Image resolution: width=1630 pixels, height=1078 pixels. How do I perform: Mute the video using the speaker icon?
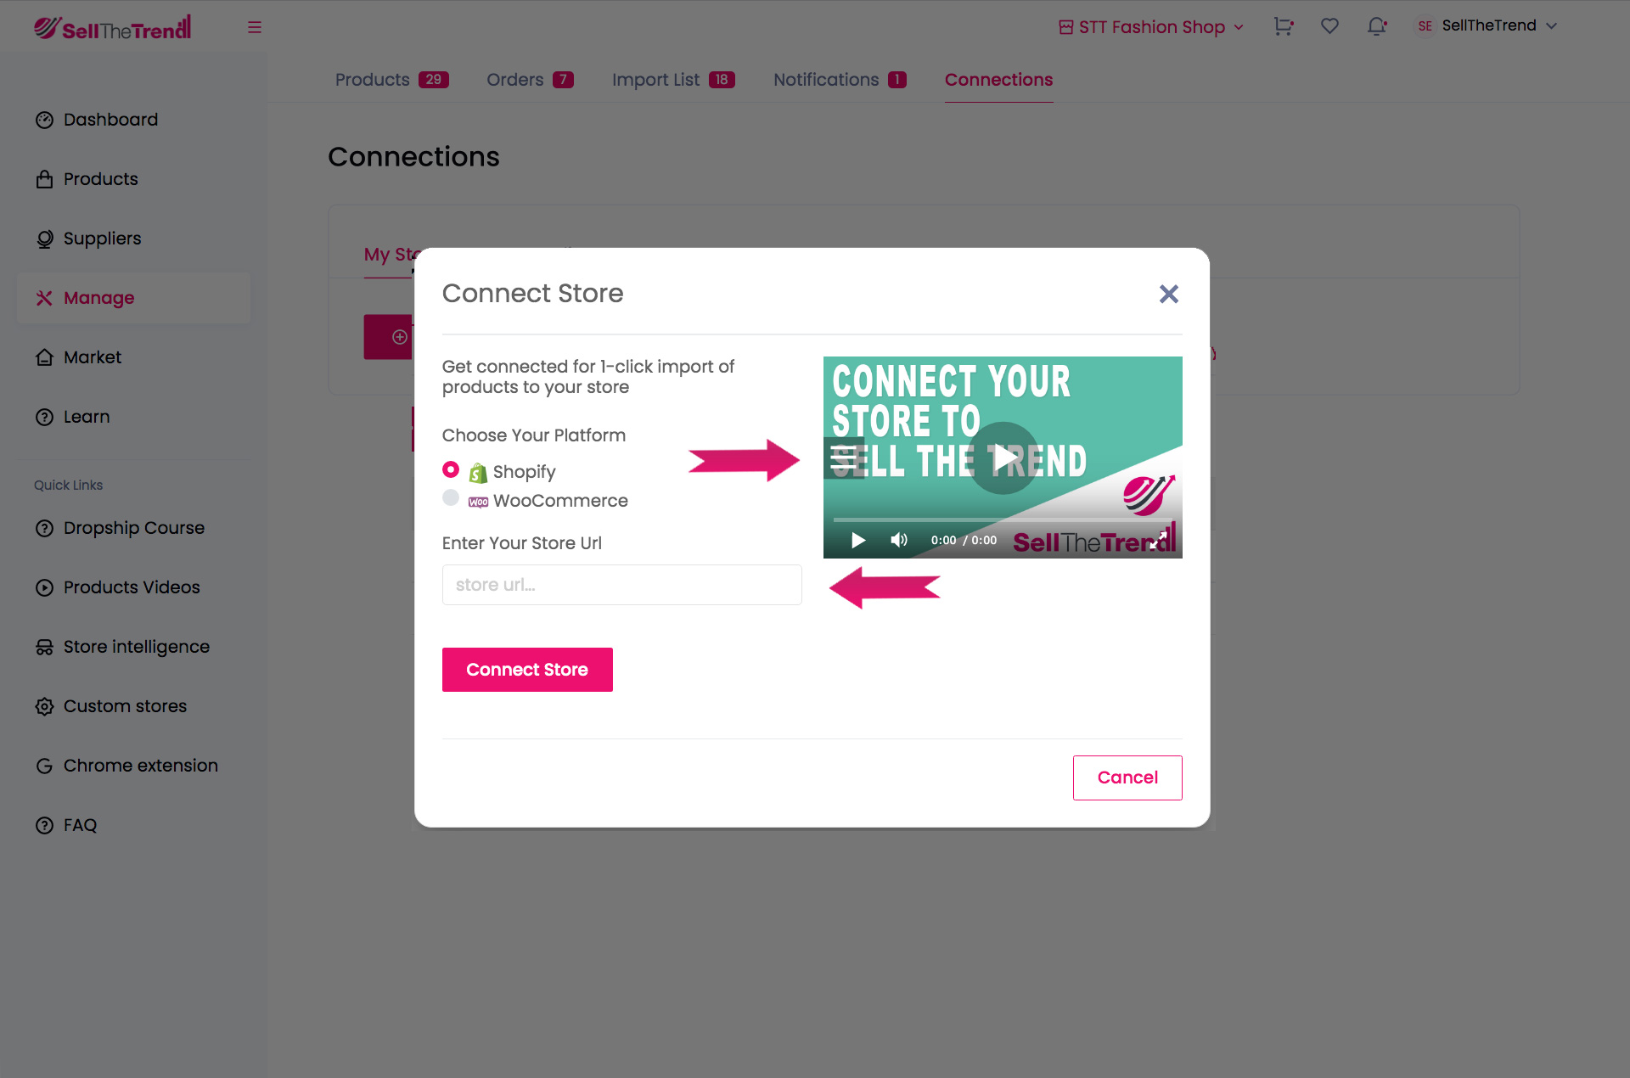click(899, 541)
